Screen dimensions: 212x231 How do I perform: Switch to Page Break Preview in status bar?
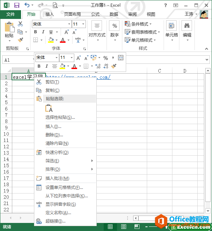coord(137,226)
